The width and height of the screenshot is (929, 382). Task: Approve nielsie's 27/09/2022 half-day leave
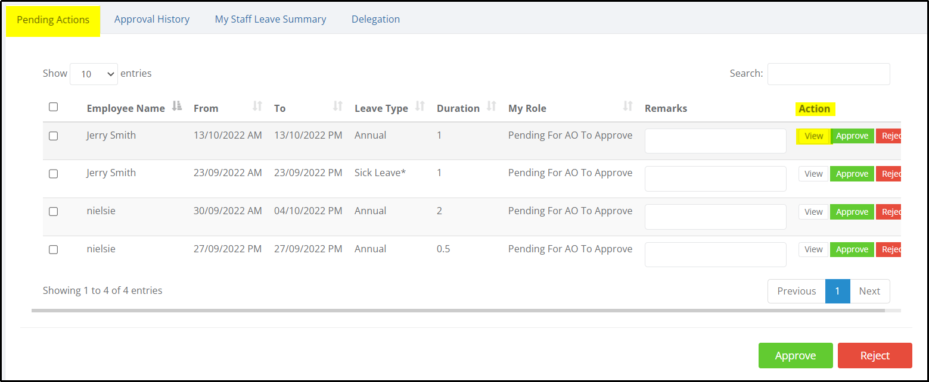(852, 249)
